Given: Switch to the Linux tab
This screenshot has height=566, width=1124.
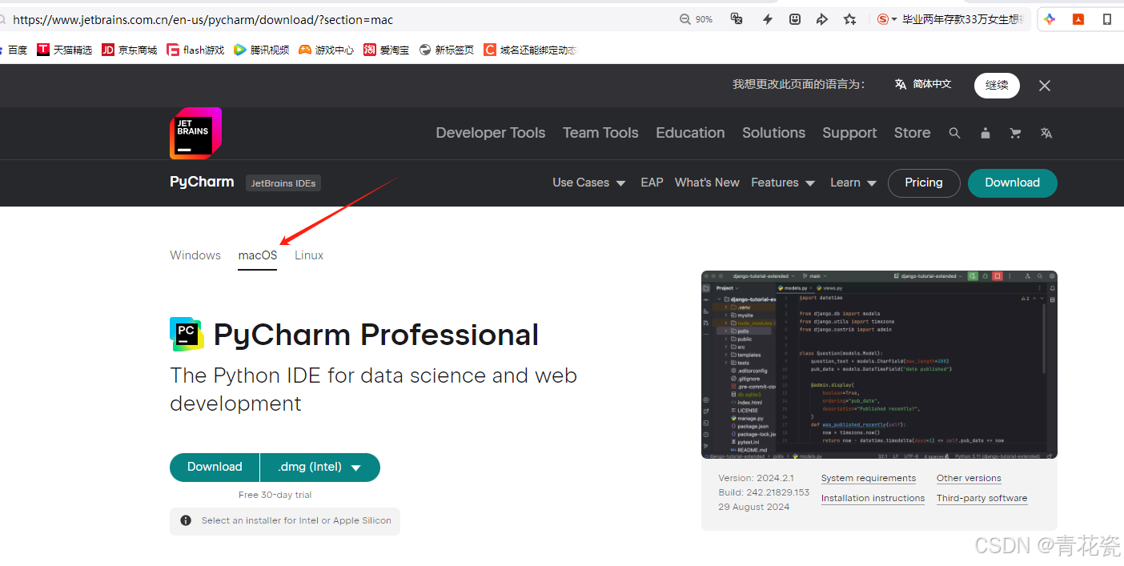Looking at the screenshot, I should (x=309, y=255).
